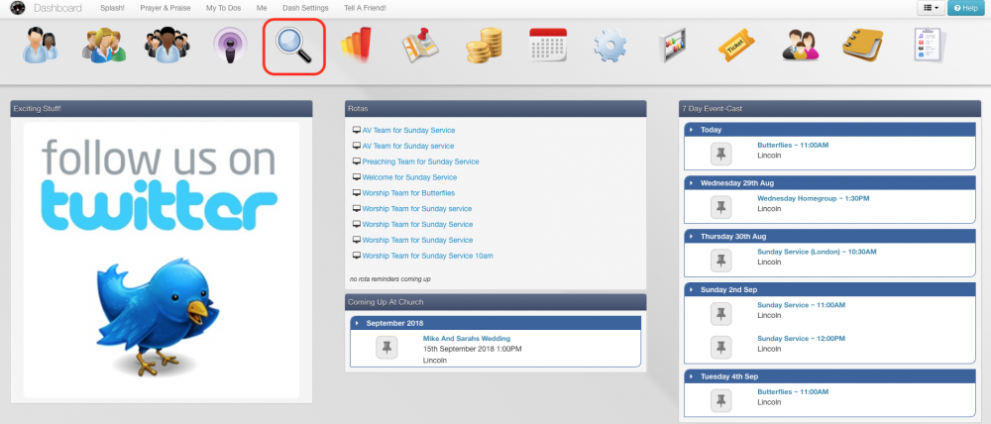
Task: Open the list-view dropdown beside Help
Action: [931, 8]
